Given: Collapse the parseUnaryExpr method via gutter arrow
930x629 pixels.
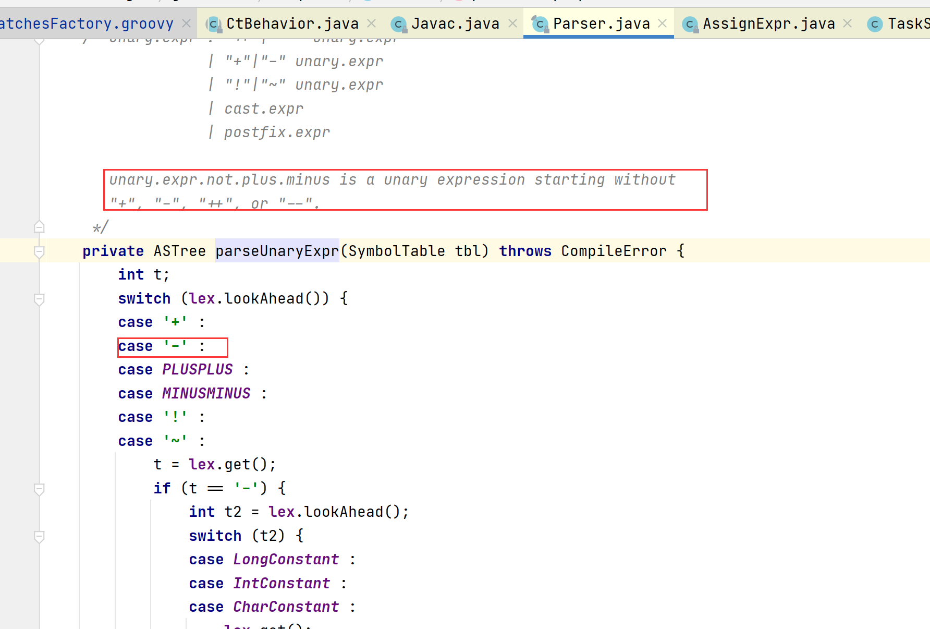Looking at the screenshot, I should click(x=39, y=251).
